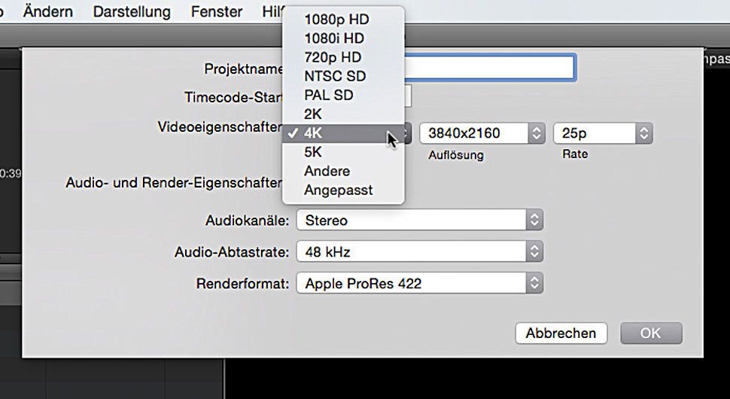Pick 720p HD in the popup
This screenshot has height=399, width=730.
tap(333, 57)
